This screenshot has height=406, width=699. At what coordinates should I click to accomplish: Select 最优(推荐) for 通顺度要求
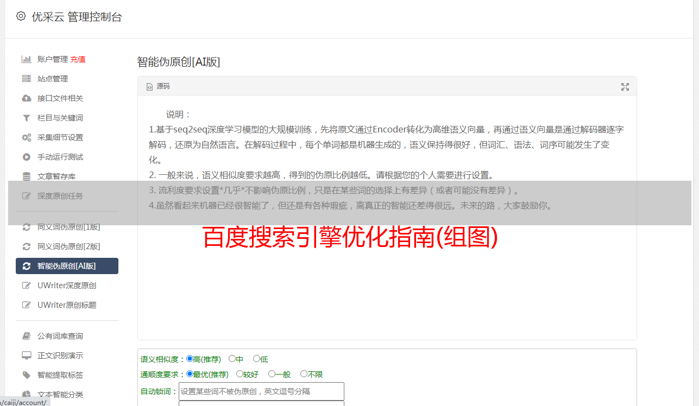tap(190, 374)
